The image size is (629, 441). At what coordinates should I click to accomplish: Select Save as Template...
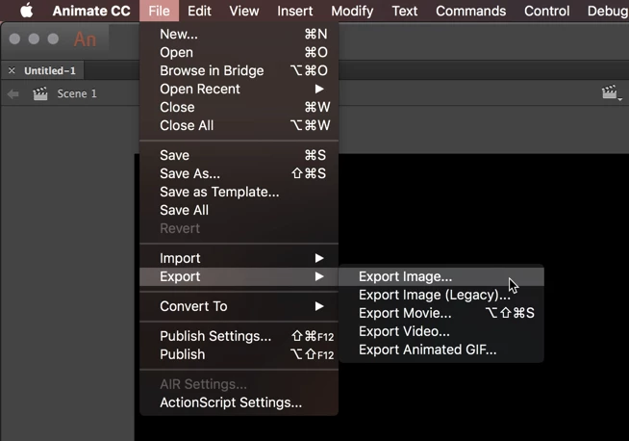[239, 192]
